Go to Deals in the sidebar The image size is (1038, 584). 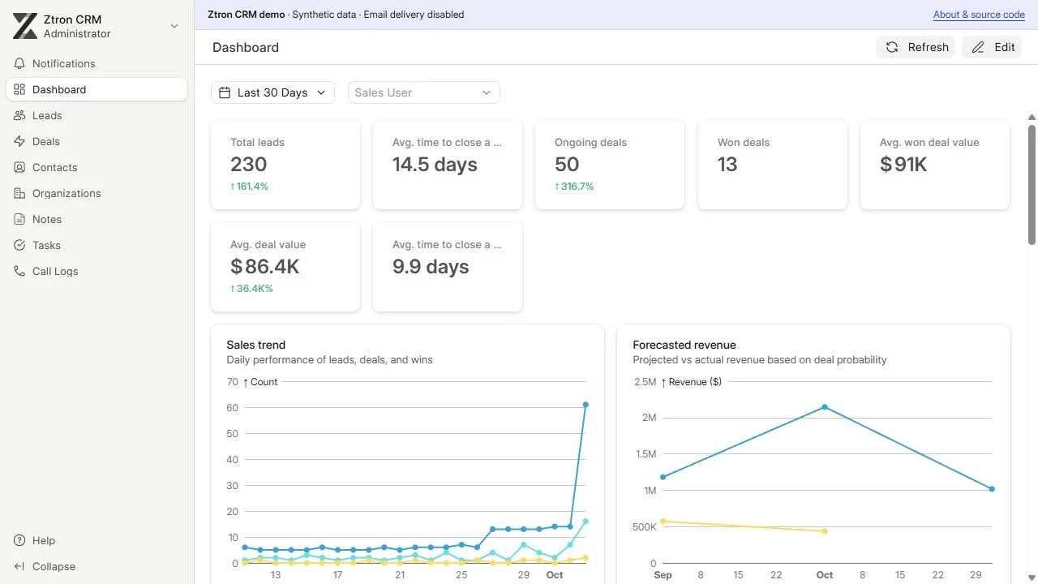[97, 141]
